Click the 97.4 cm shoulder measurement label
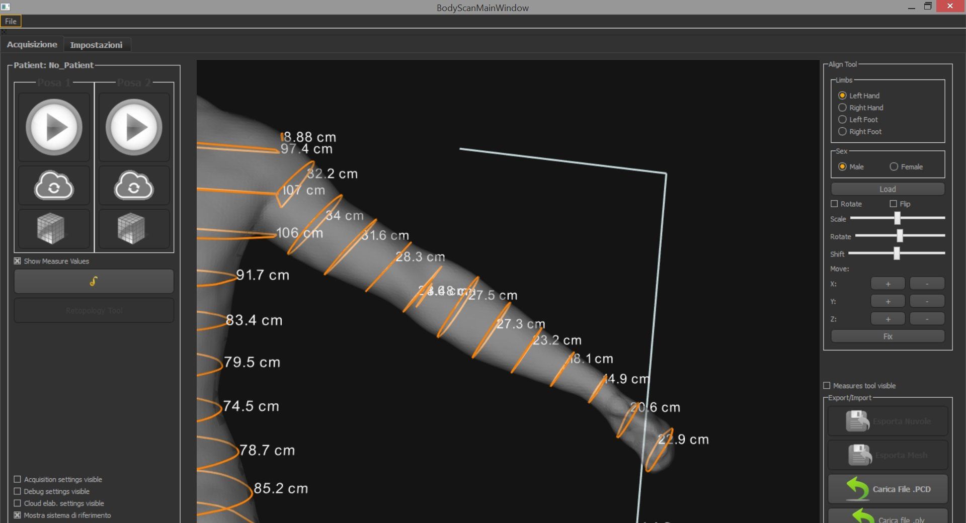Screen dimensions: 966x523 tap(306, 149)
